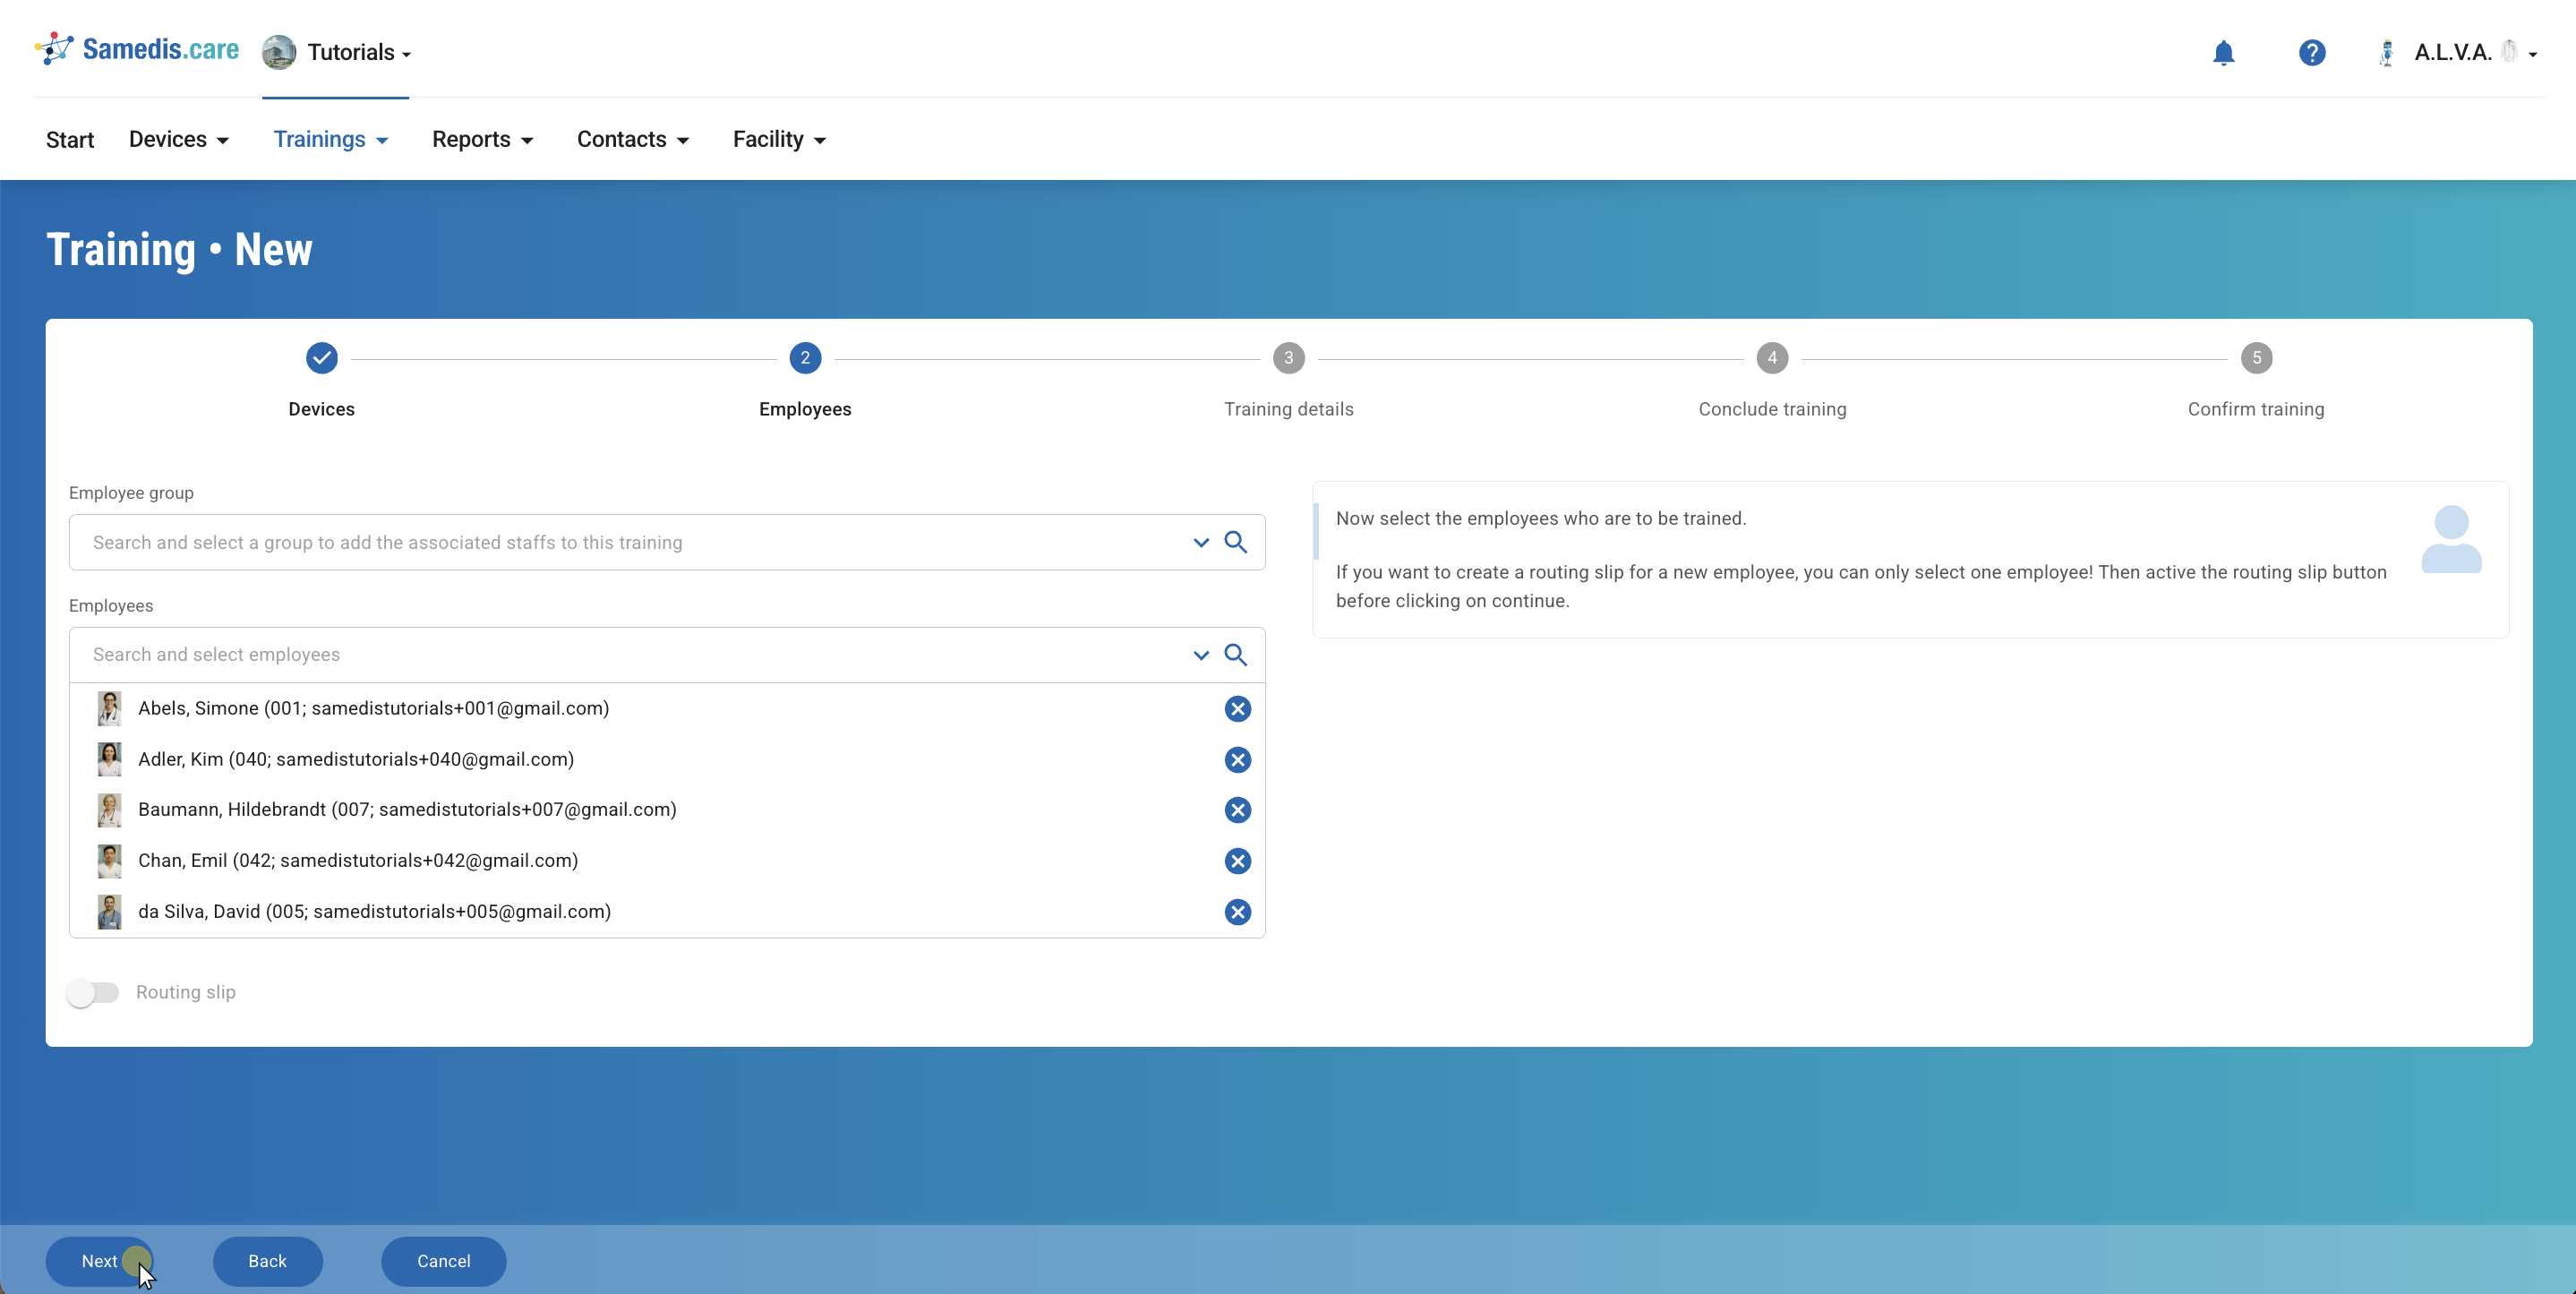
Task: Go to the completed Devices step
Action: pos(321,358)
